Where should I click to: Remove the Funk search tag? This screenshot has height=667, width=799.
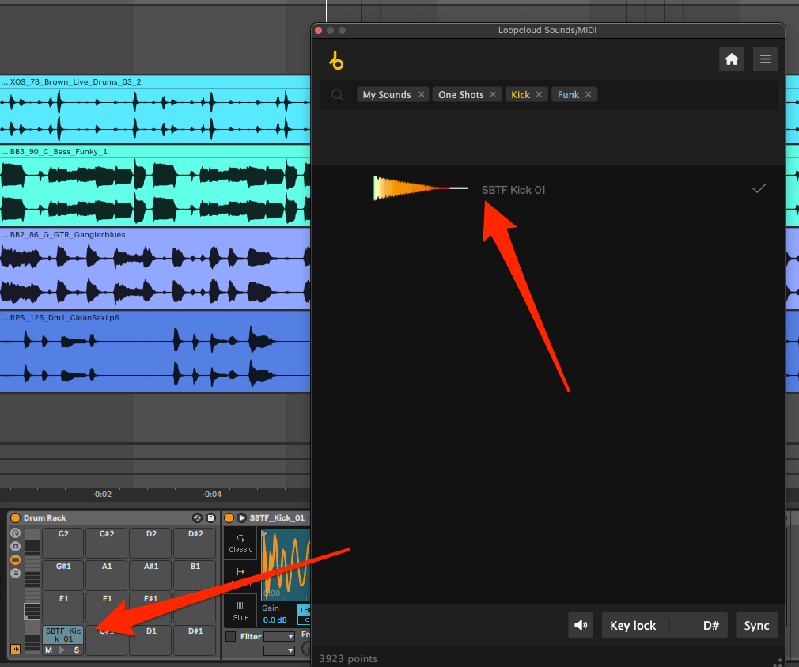coord(589,94)
